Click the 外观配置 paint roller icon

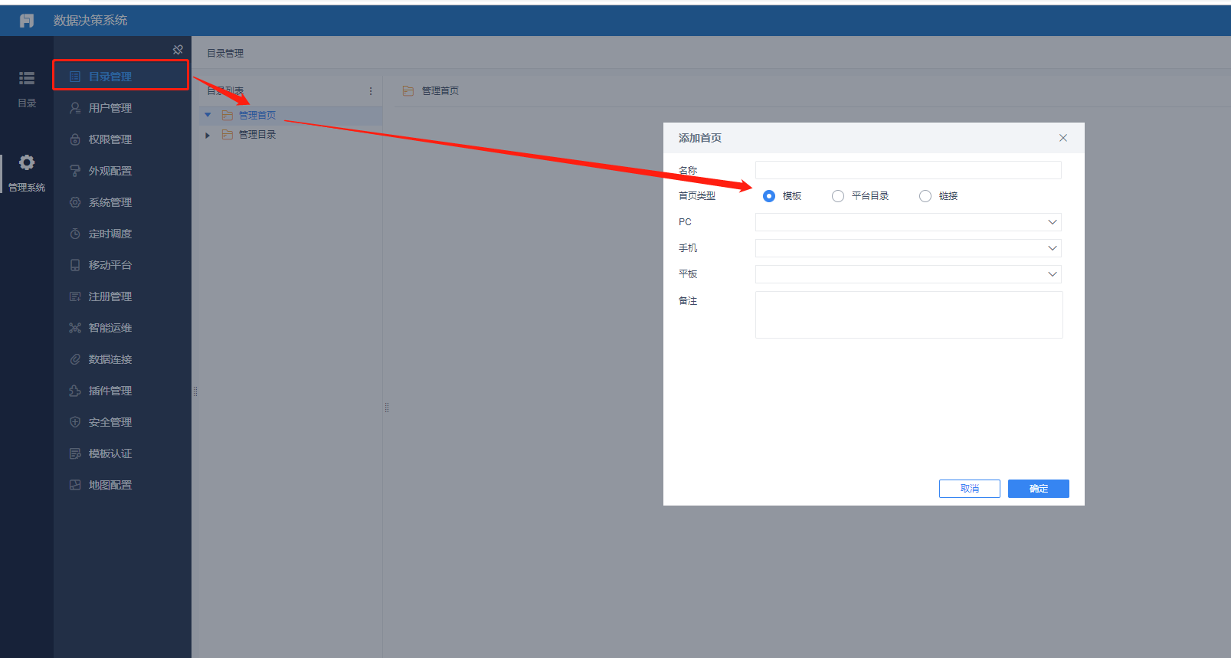coord(75,171)
